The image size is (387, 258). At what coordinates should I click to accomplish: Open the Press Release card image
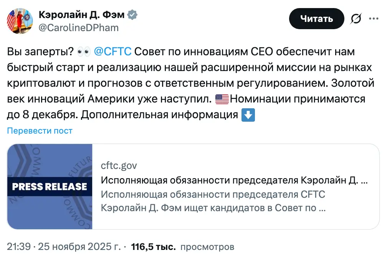tap(50, 187)
